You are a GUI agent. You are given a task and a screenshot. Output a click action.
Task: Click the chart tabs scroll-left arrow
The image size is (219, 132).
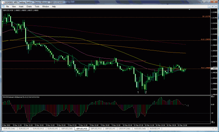(x=213, y=128)
